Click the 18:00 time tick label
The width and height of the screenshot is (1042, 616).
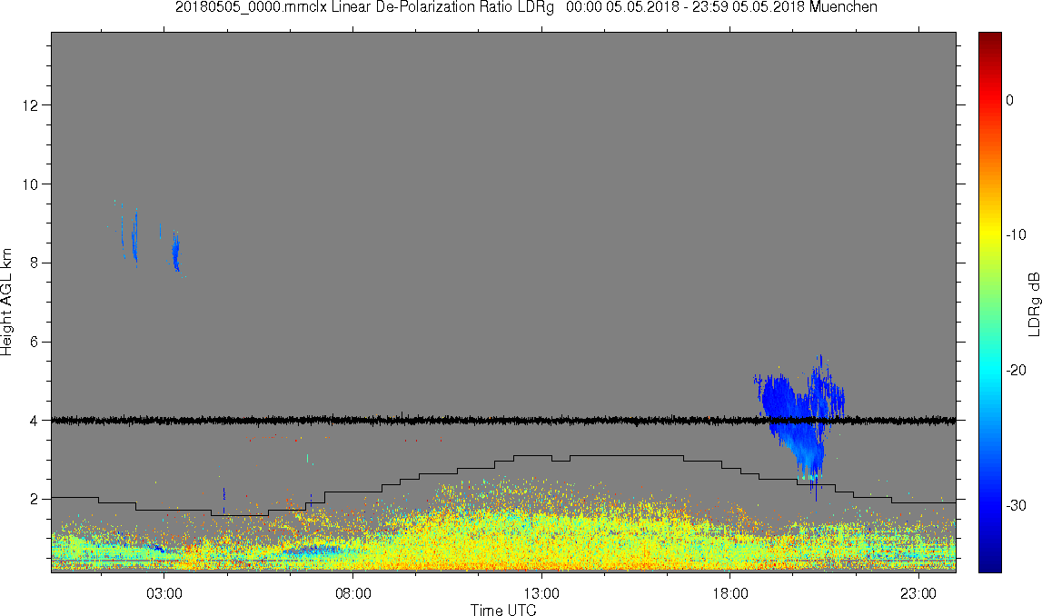click(x=730, y=593)
